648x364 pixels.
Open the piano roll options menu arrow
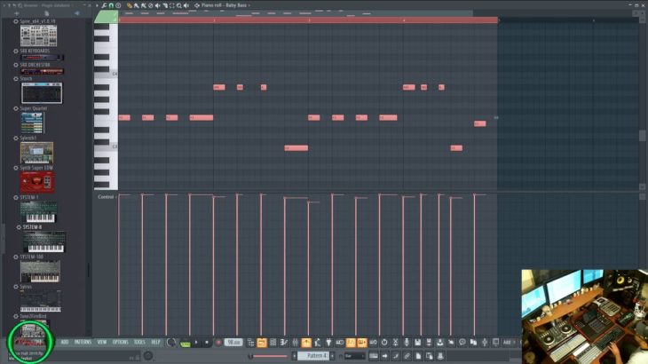[x=99, y=5]
